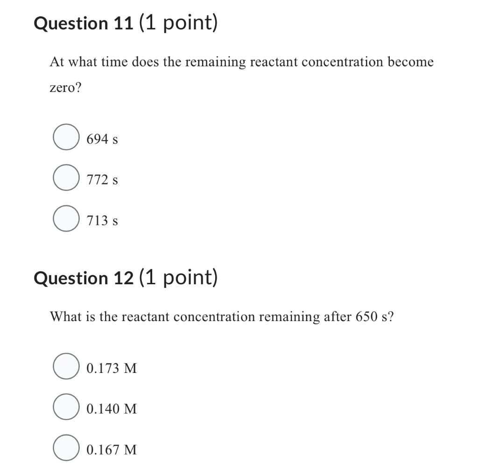The width and height of the screenshot is (478, 470).
Task: Click the Question 12 heading
Action: pyautogui.click(x=125, y=278)
